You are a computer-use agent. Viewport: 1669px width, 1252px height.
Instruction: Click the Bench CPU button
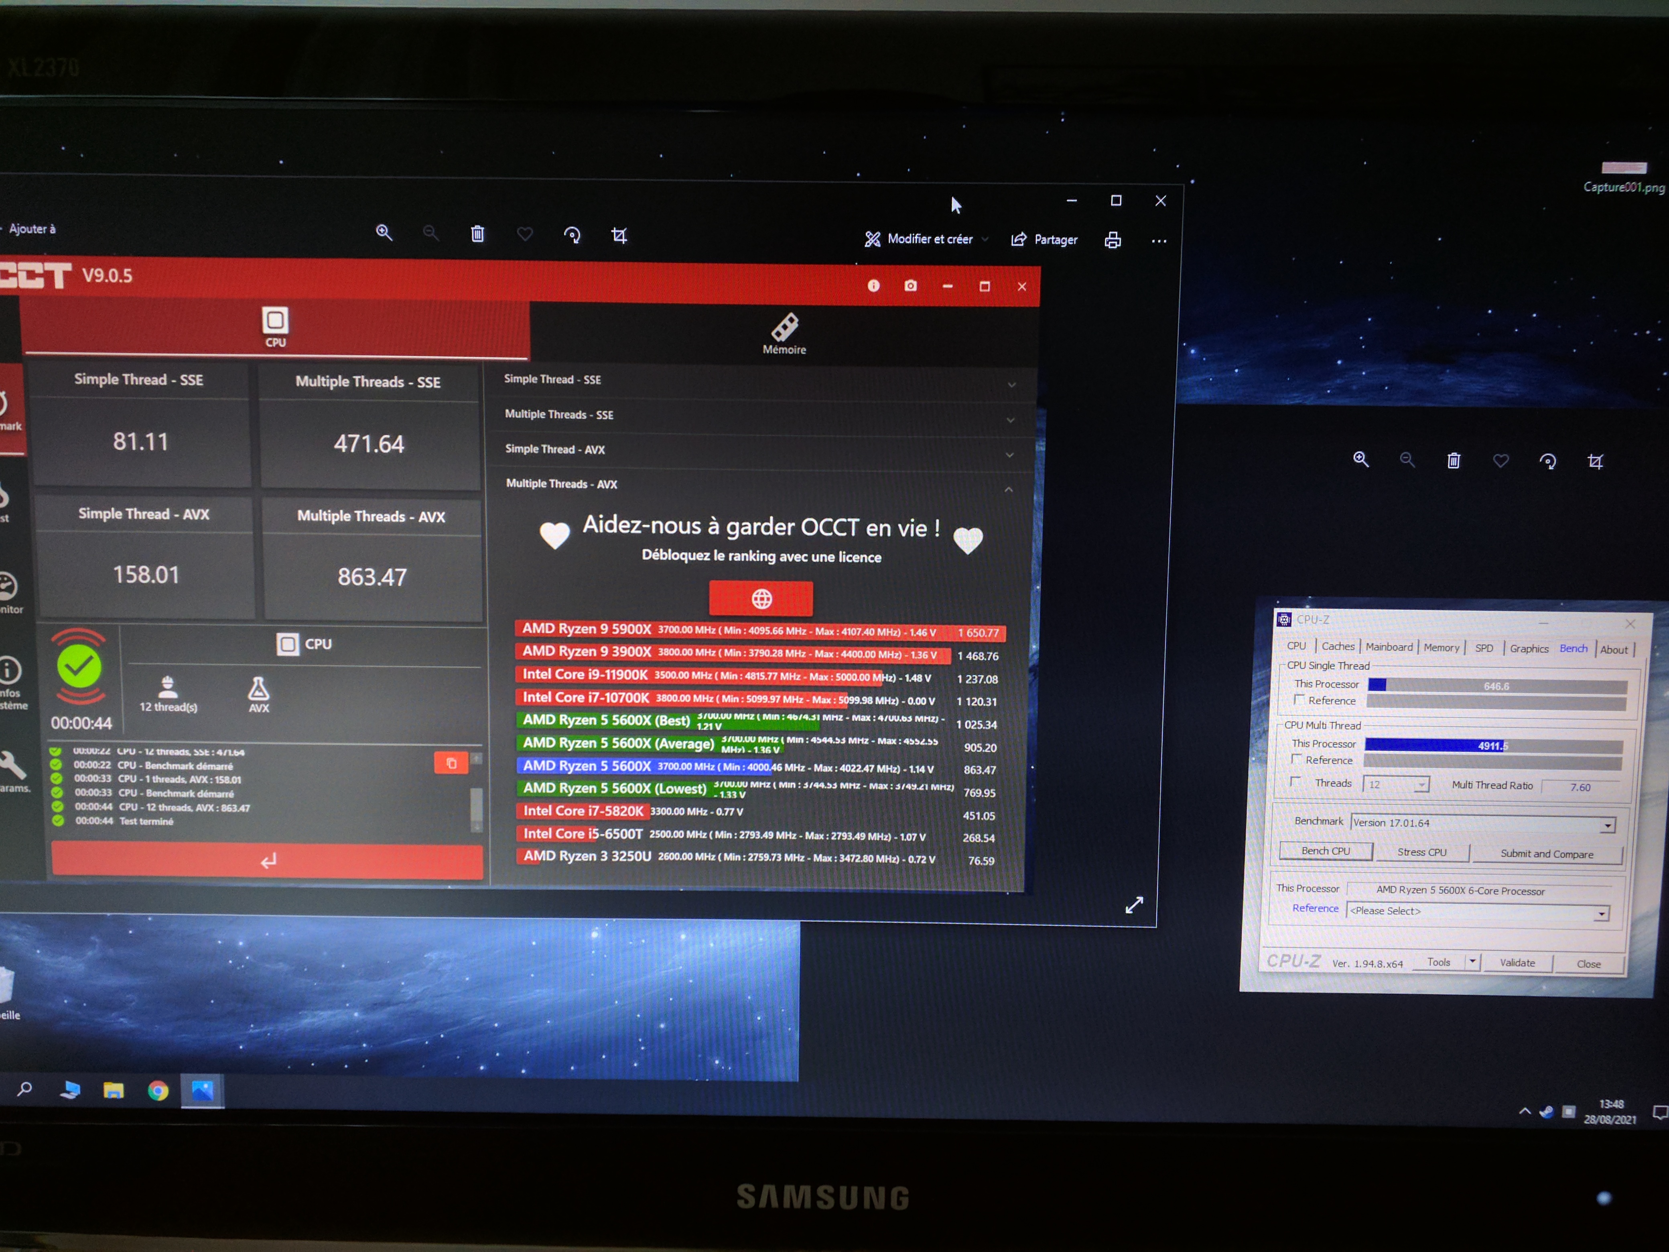pyautogui.click(x=1326, y=851)
